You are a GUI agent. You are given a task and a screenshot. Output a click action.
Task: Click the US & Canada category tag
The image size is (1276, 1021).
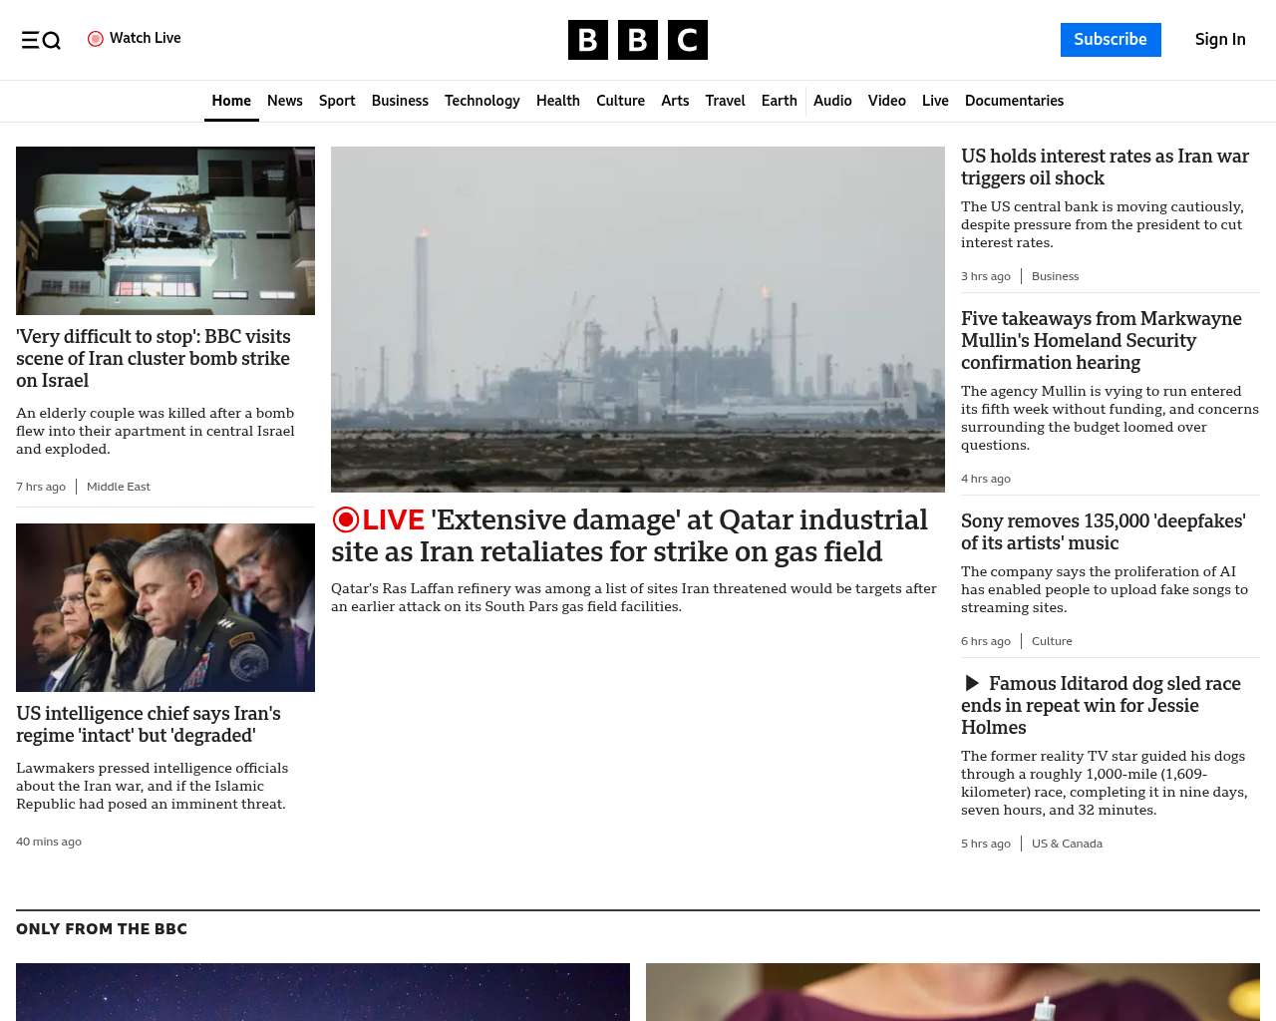click(x=1067, y=844)
